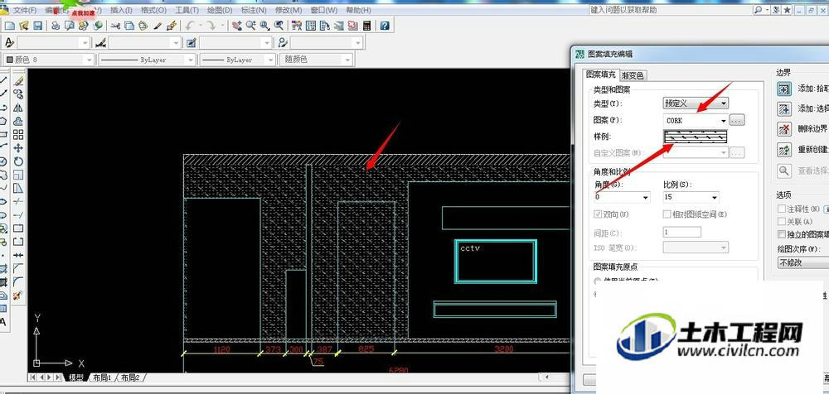Screen dimensions: 829x394
Task: Switch to the 布局2 layout tab
Action: click(130, 377)
